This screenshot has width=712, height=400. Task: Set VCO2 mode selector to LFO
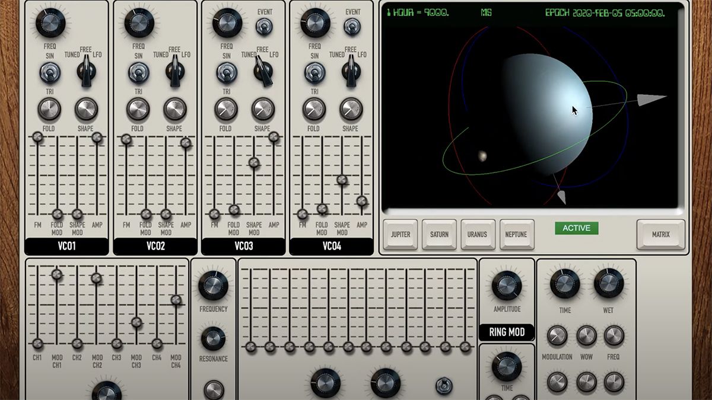pos(175,69)
